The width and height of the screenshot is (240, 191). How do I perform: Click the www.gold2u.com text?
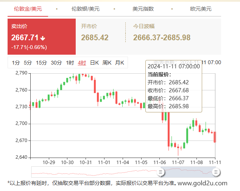coord(203,183)
